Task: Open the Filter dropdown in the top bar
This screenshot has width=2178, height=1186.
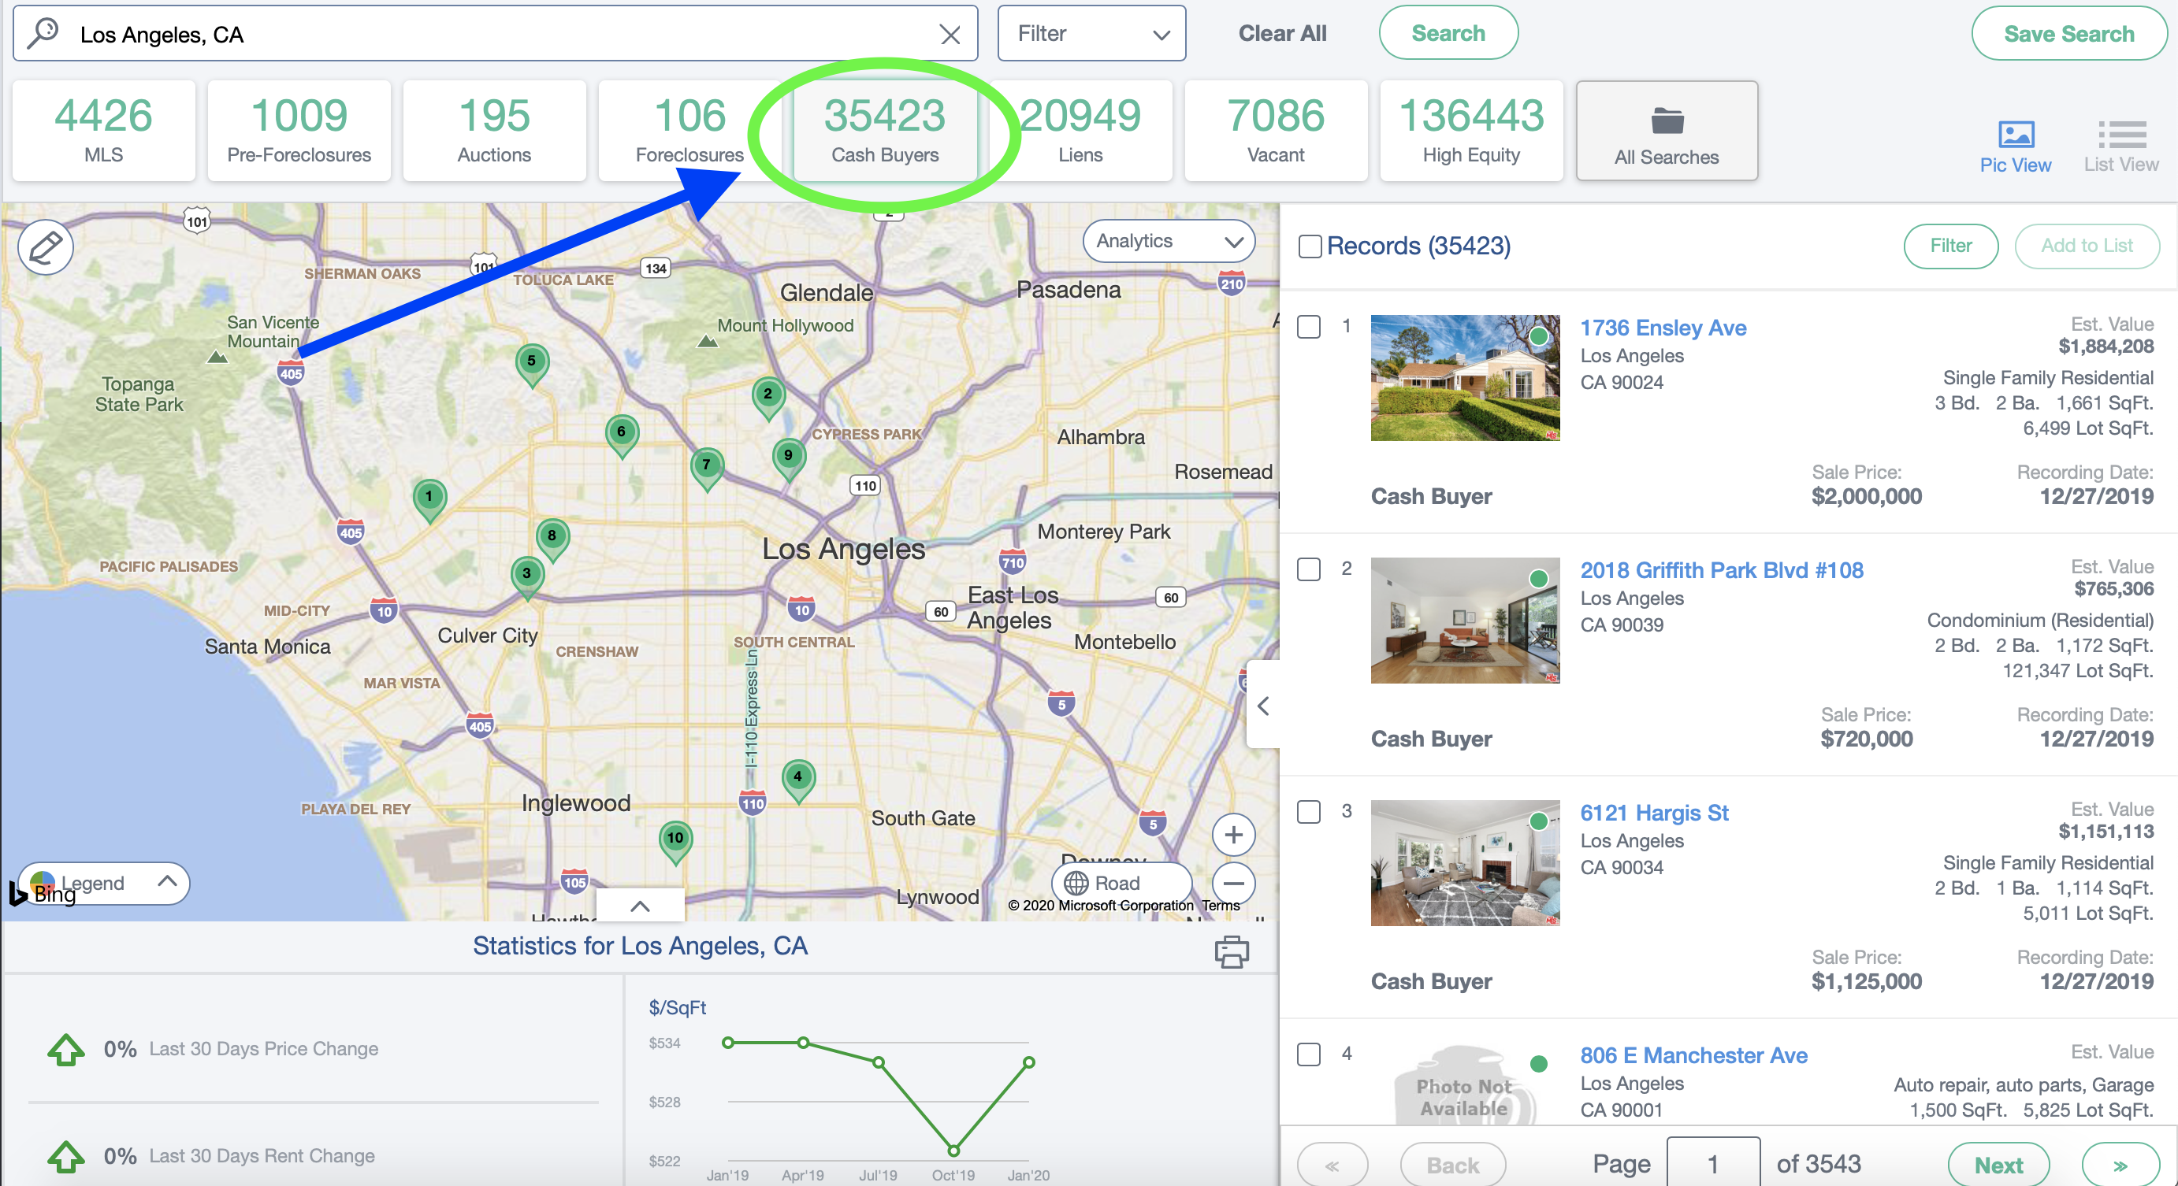Action: coord(1091,34)
